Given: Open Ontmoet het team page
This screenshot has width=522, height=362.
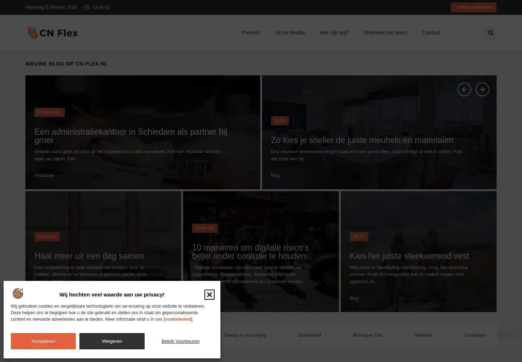Looking at the screenshot, I should (385, 33).
